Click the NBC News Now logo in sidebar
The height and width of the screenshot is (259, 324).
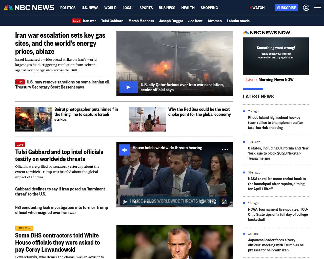[267, 33]
